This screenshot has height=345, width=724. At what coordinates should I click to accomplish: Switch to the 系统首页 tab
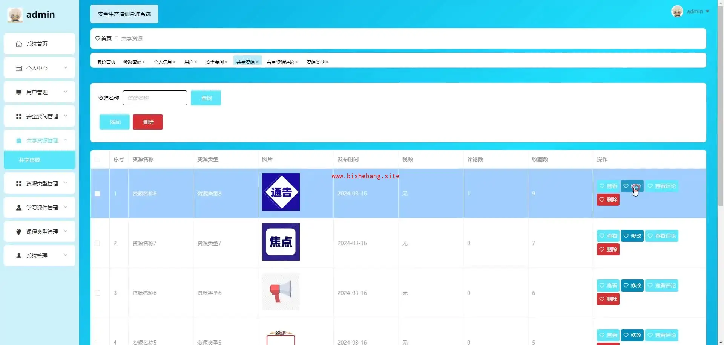point(106,62)
